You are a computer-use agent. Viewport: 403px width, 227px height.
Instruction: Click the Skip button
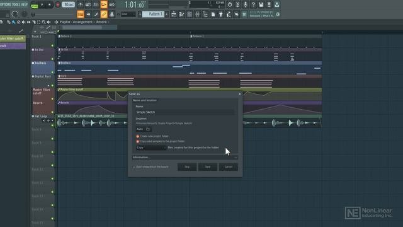point(187,167)
